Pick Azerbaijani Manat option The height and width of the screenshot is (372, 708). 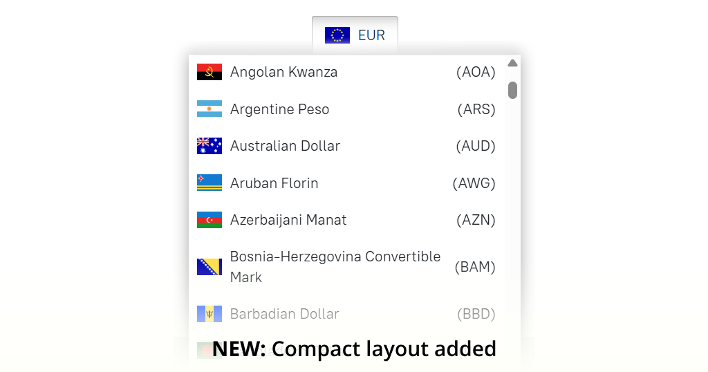[346, 220]
